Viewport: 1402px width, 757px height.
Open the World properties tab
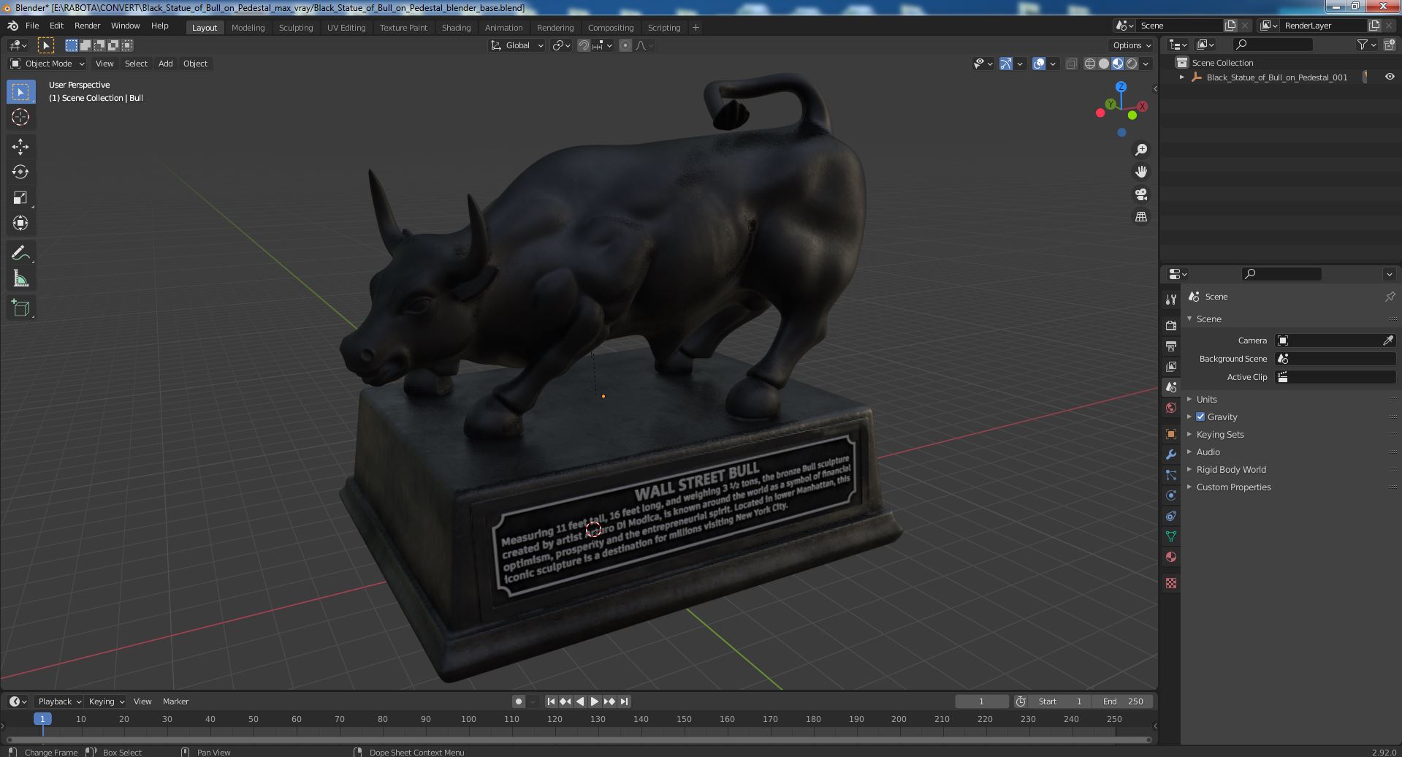[x=1171, y=408]
